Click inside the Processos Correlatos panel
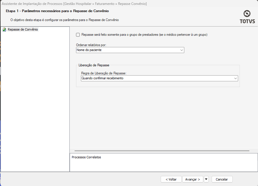 [163, 164]
